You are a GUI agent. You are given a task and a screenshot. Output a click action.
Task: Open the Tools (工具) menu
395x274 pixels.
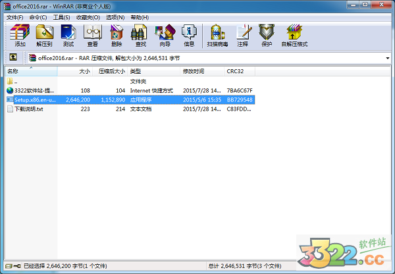pos(61,17)
